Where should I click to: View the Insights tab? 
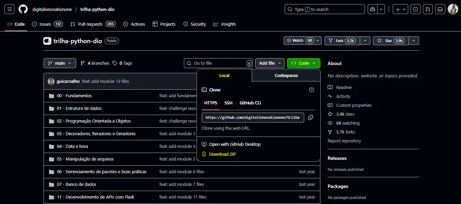tap(225, 24)
